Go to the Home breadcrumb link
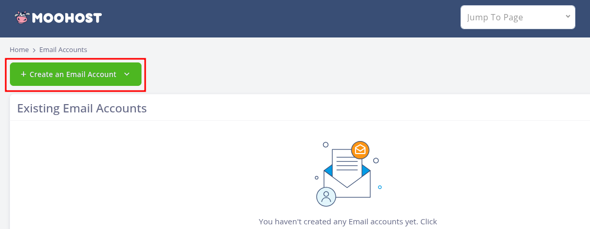This screenshot has width=590, height=229. 19,50
